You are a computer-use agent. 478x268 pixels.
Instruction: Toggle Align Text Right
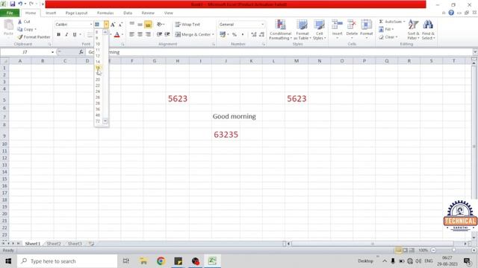click(148, 34)
